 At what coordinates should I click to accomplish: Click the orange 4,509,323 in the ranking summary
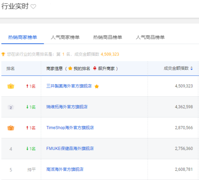(110, 54)
